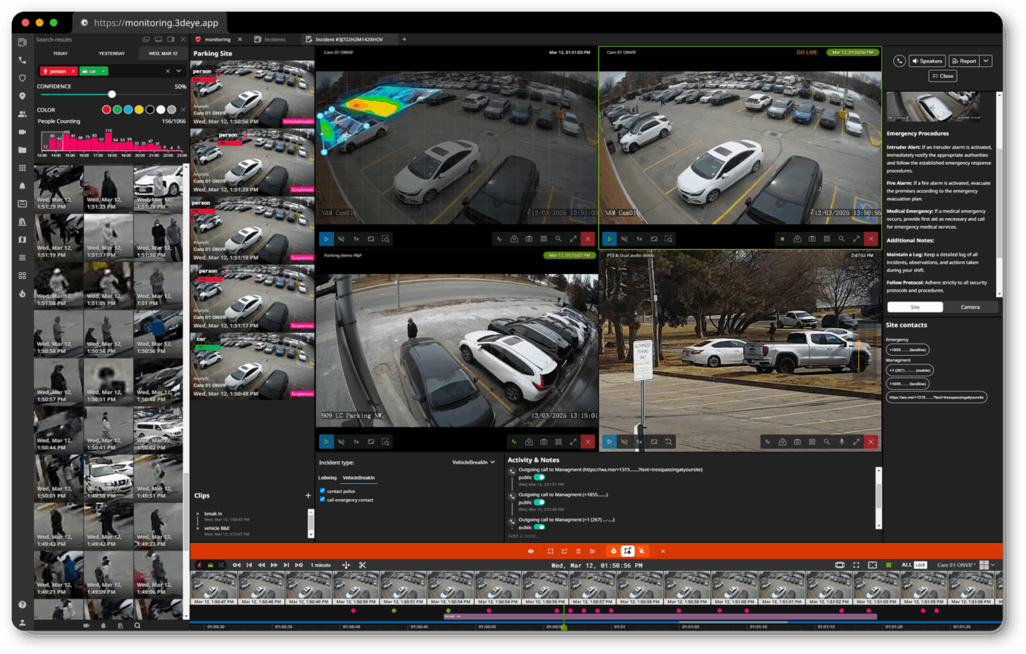Open the phone calls sidebar icon
The height and width of the screenshot is (654, 1026).
[x=22, y=60]
